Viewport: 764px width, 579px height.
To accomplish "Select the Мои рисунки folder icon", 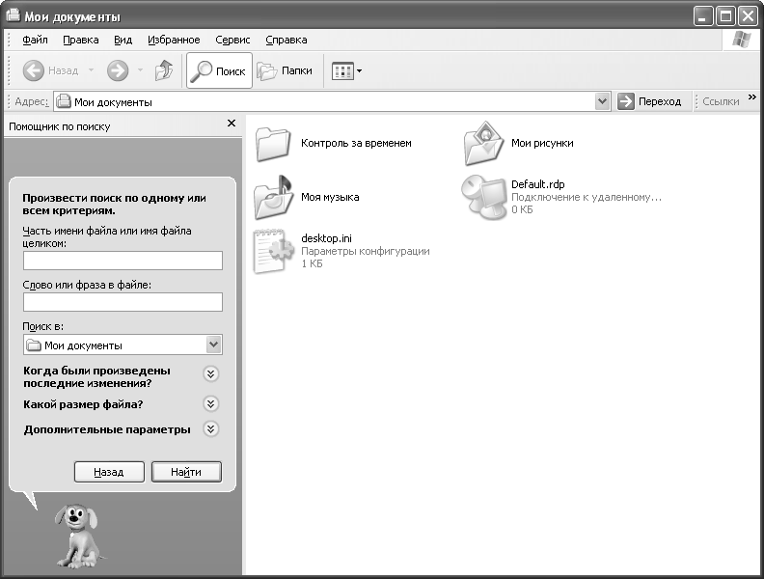I will tap(483, 144).
